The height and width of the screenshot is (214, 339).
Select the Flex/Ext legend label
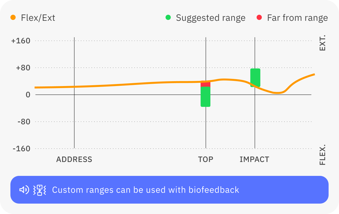pos(38,18)
